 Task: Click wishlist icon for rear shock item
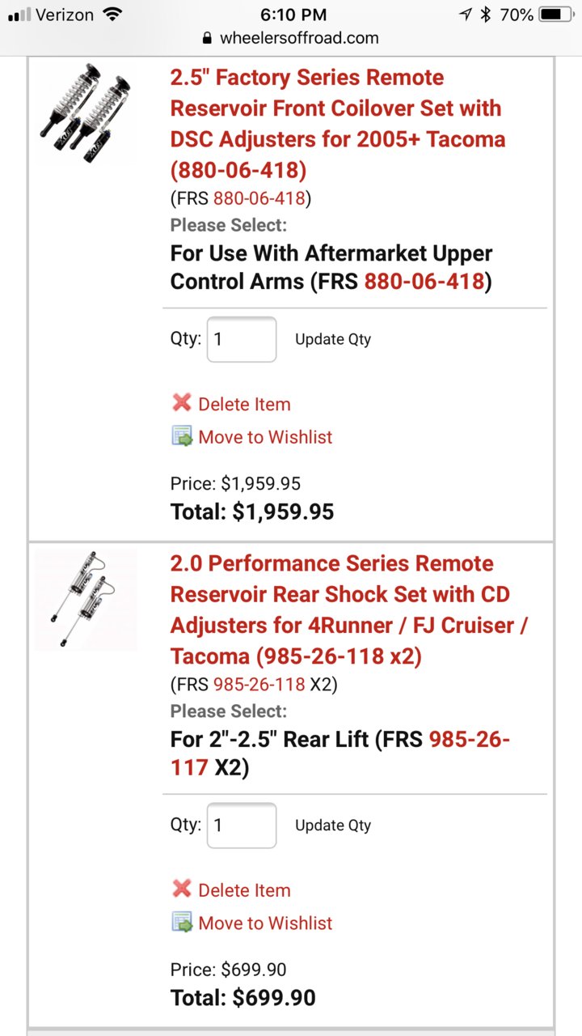(x=182, y=922)
